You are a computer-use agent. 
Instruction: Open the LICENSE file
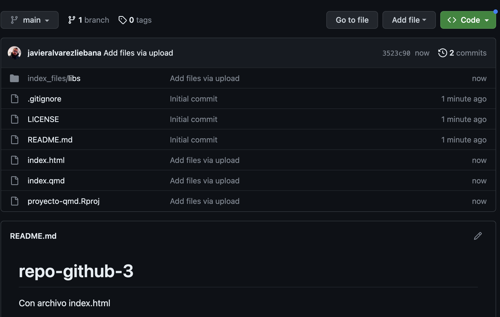43,119
